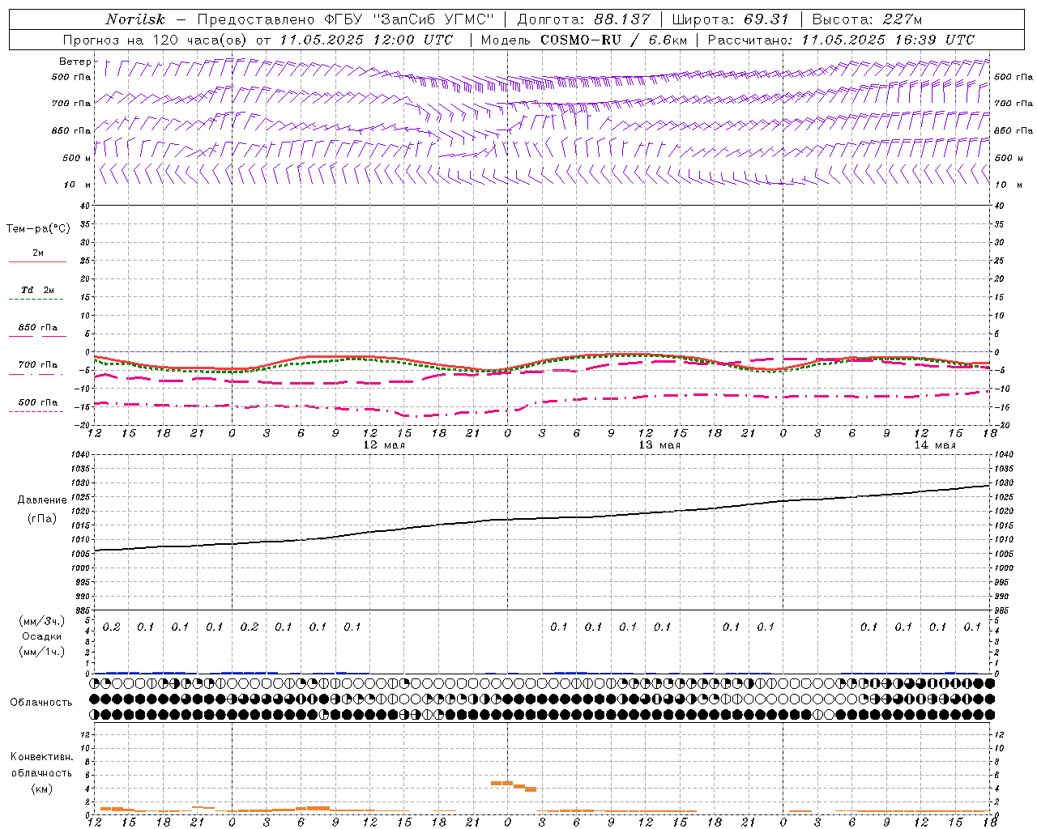Click the Облачность cloudiness label
Viewport: 1037px width, 829px height.
point(41,702)
